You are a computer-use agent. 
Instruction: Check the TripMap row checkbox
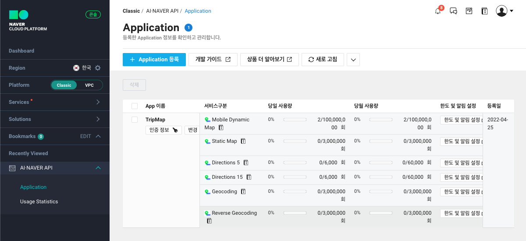click(x=135, y=120)
